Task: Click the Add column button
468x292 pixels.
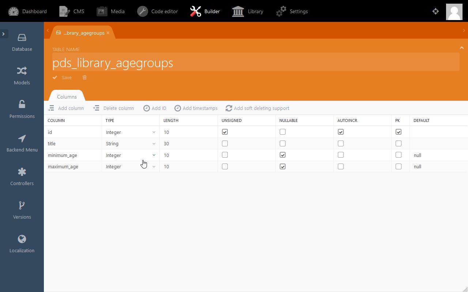Action: [x=66, y=108]
